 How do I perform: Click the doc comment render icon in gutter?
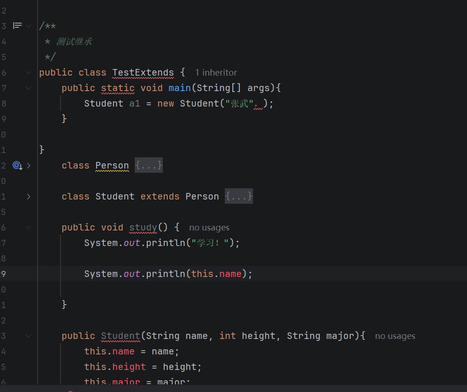(x=17, y=26)
